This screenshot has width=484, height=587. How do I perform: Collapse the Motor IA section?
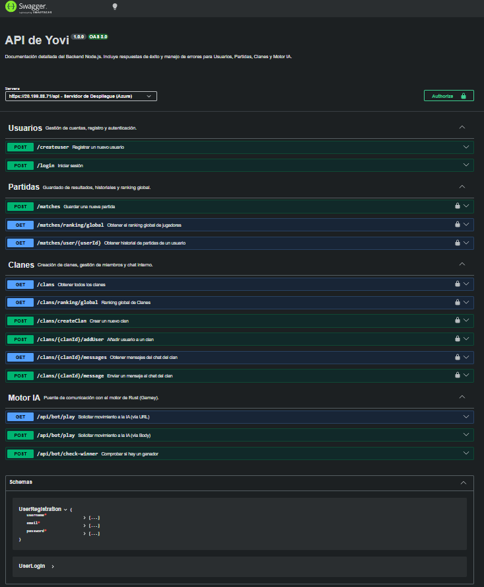(x=462, y=397)
